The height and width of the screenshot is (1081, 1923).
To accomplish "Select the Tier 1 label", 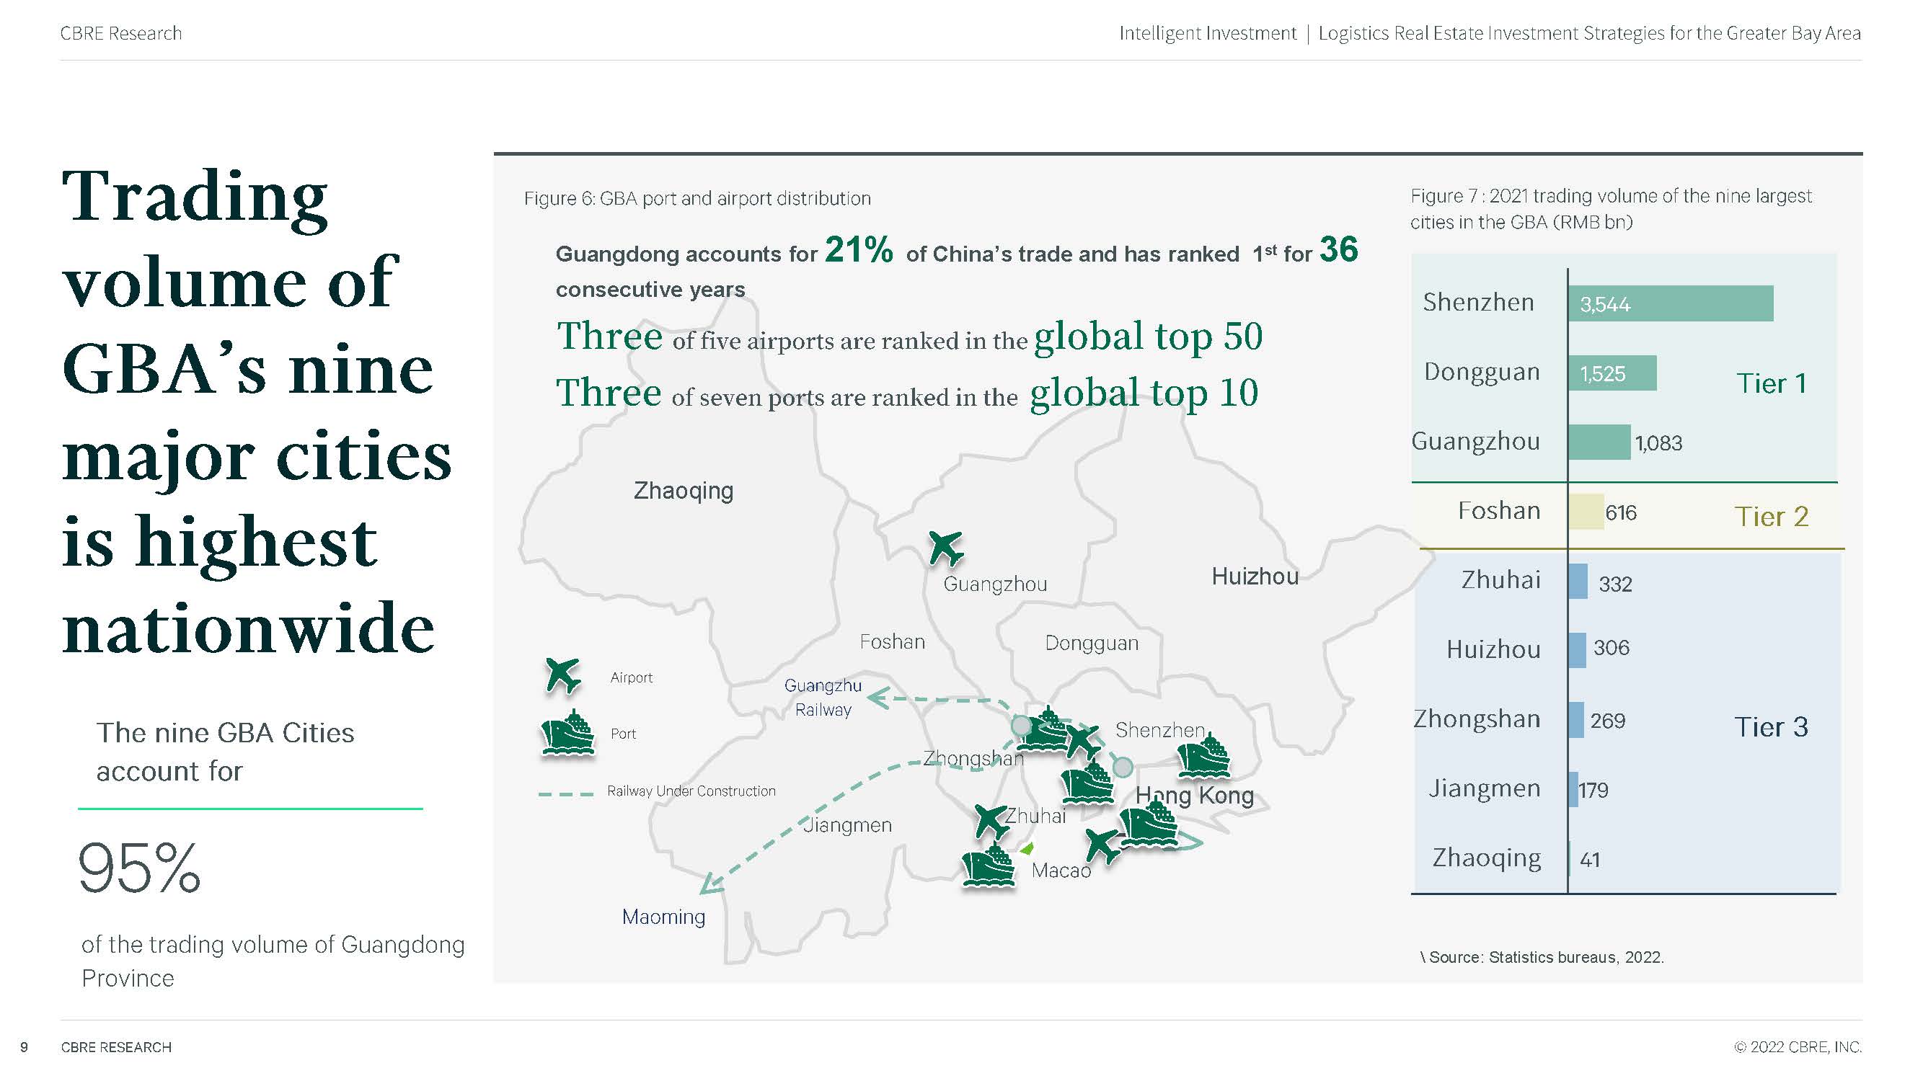I will [x=1771, y=383].
